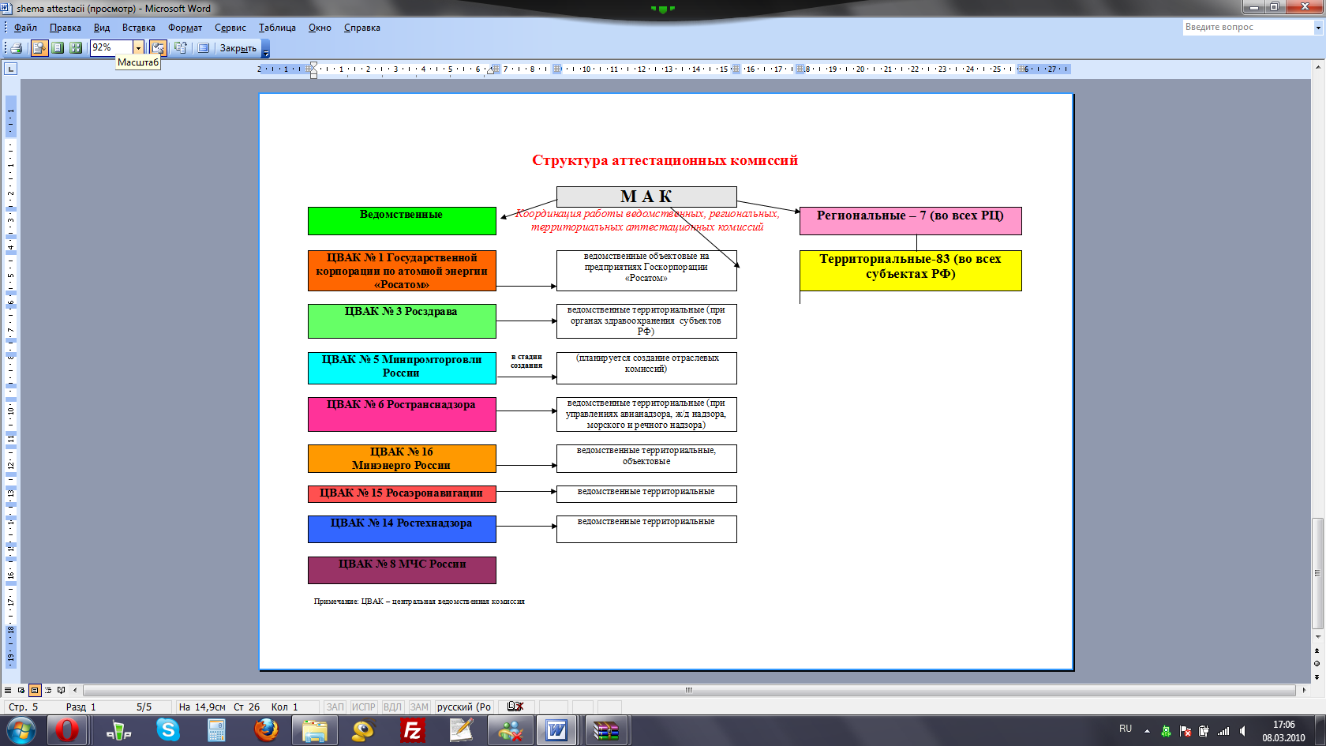Click the notepad with pencil taskbar icon
This screenshot has width=1326, height=746.
pos(461,731)
